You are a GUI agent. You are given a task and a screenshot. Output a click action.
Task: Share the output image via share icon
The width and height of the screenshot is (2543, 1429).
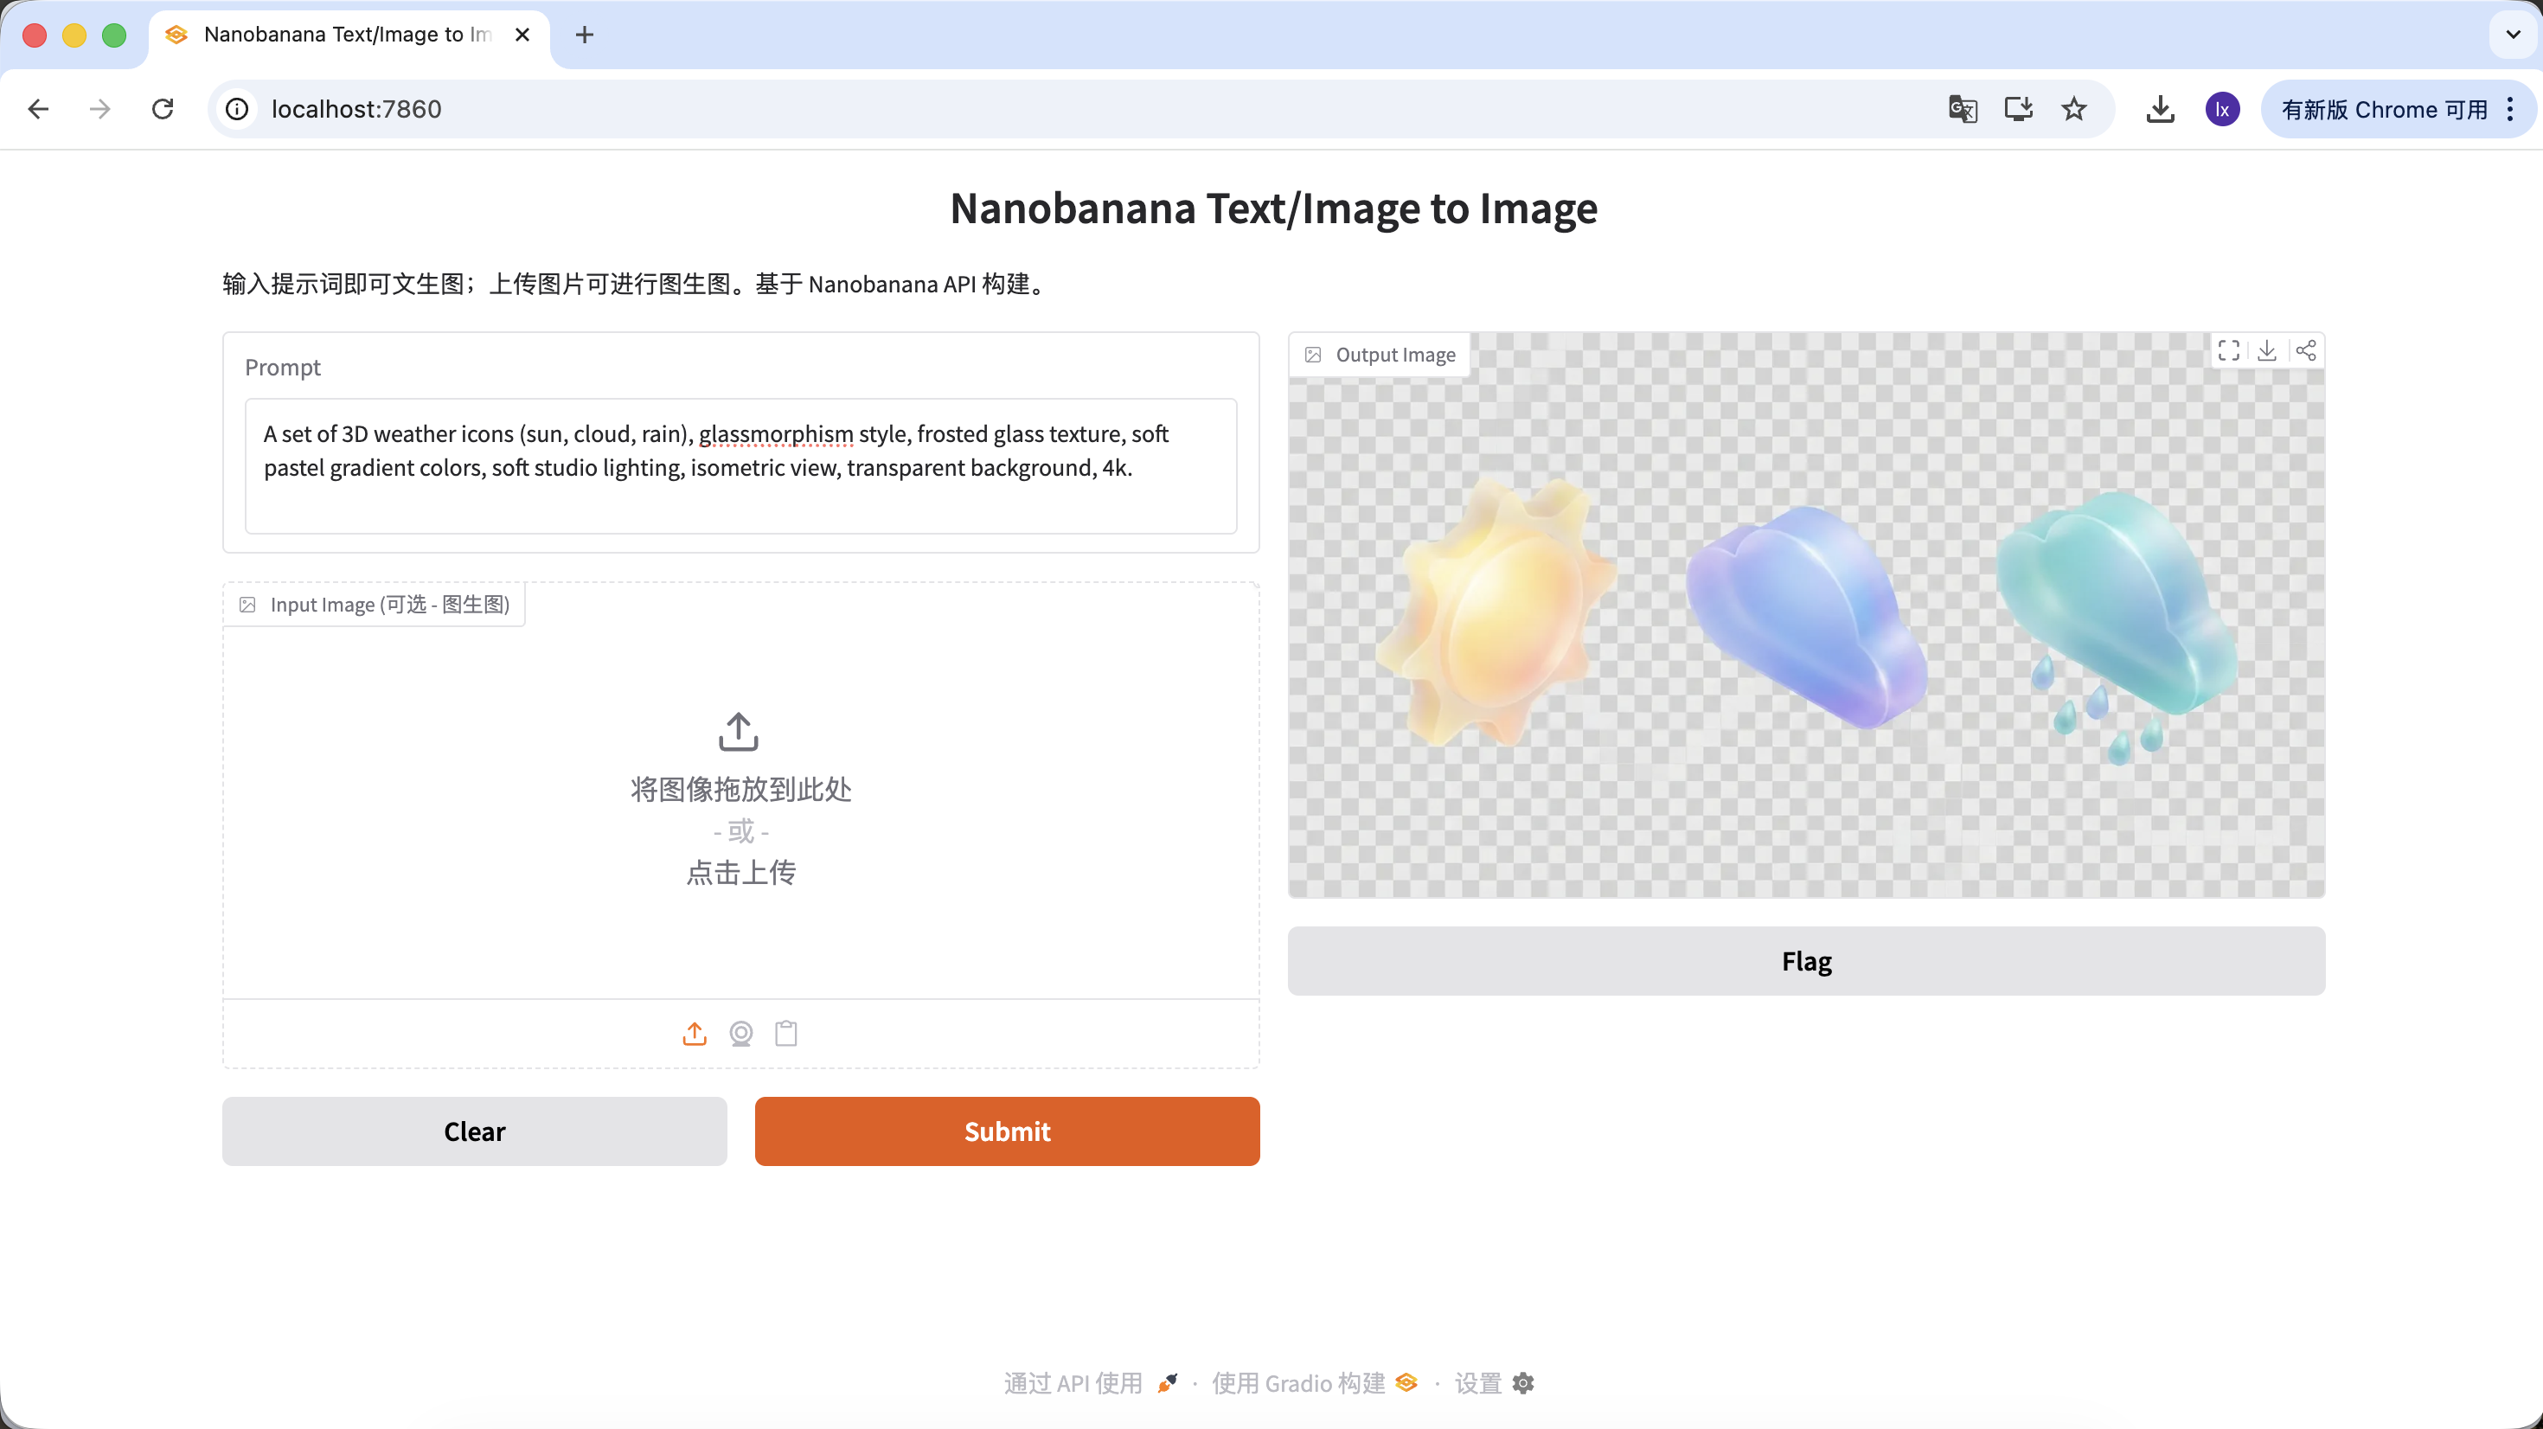pyautogui.click(x=2305, y=350)
